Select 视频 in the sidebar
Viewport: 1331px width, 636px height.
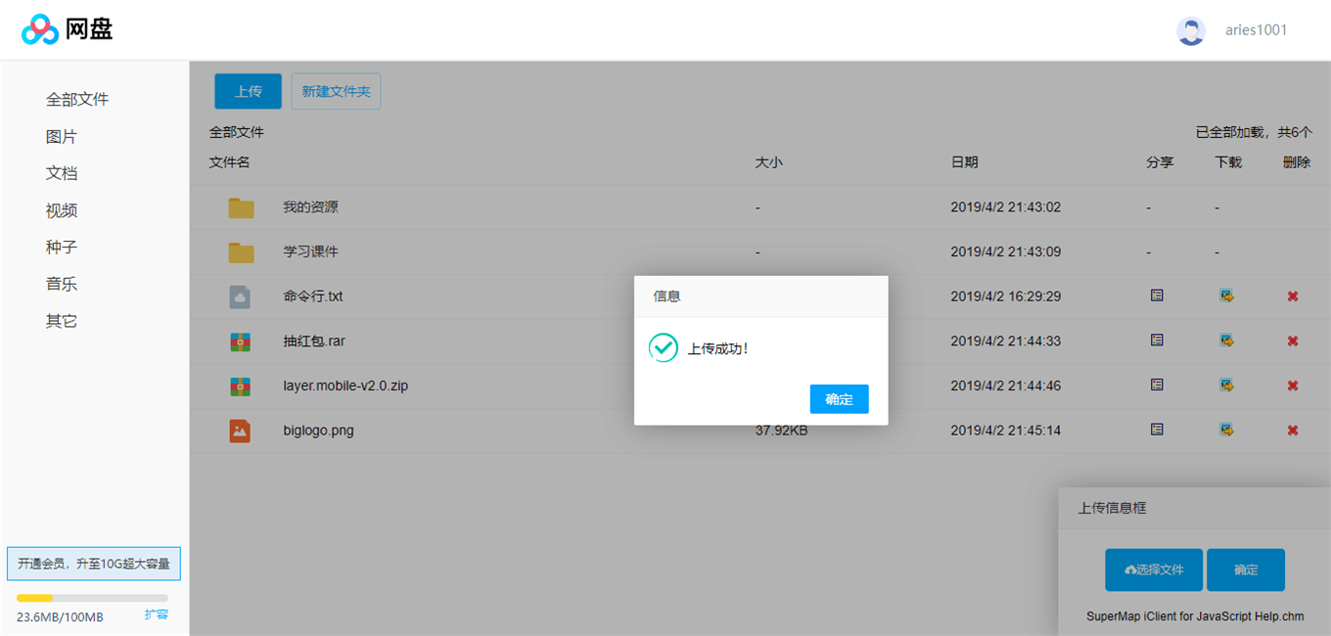tap(62, 210)
